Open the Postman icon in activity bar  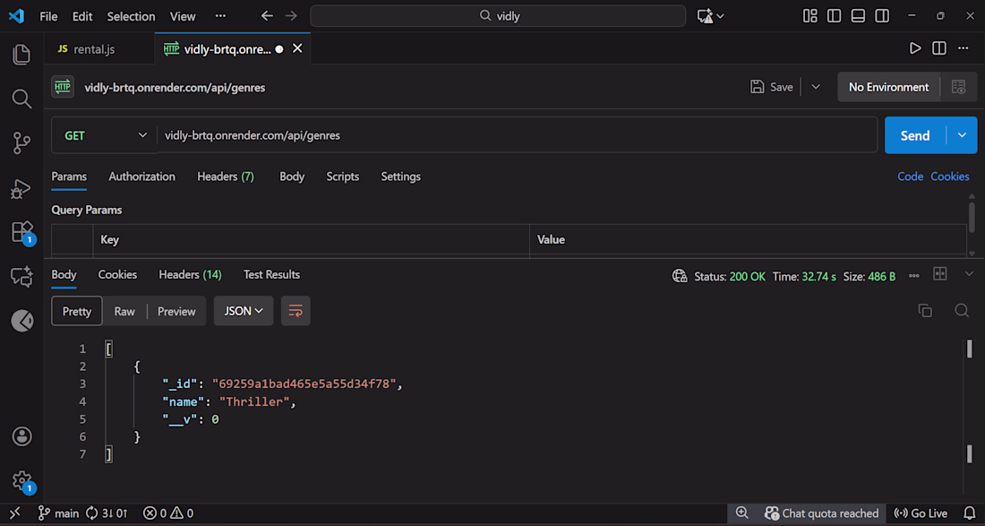coord(21,321)
